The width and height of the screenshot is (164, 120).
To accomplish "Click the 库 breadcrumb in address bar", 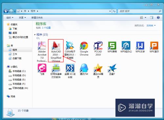I will [25, 11].
